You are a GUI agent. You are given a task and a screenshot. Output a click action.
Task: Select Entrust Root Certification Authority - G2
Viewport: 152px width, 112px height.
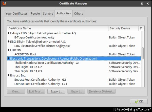(x=40, y=80)
